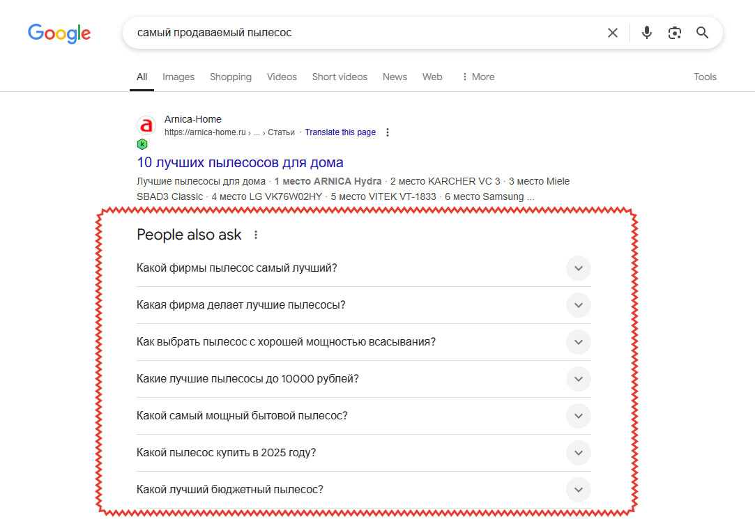Open the Tools button
Image resolution: width=755 pixels, height=519 pixels.
[x=705, y=77]
